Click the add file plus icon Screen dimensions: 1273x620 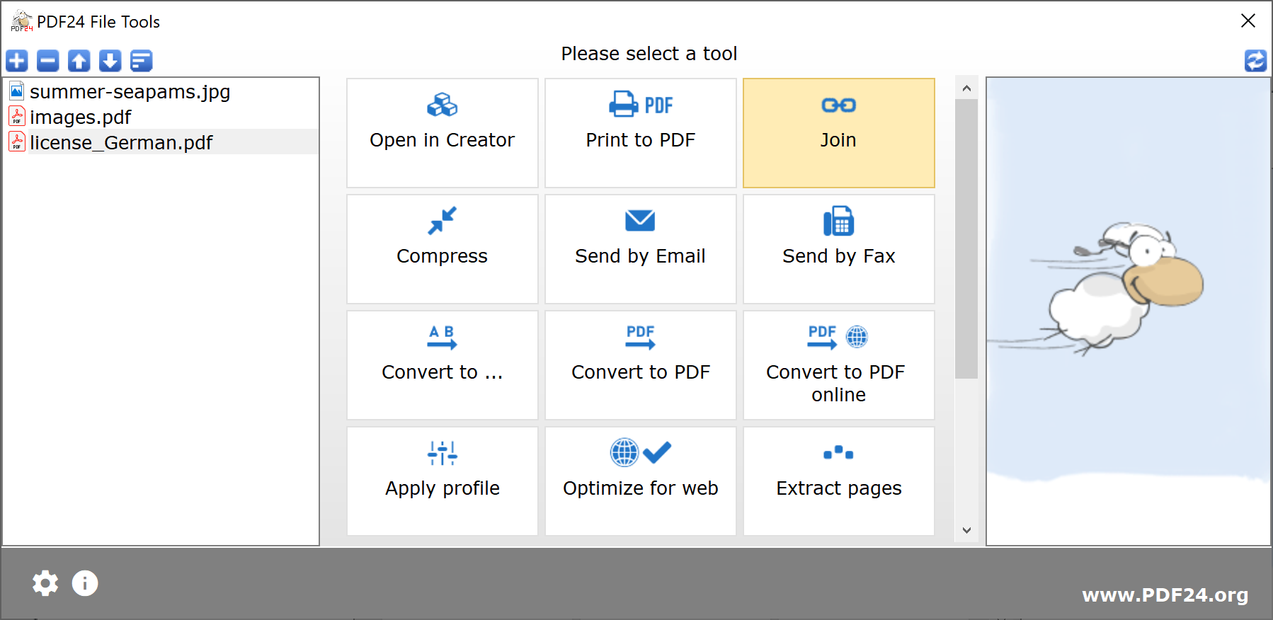click(17, 61)
